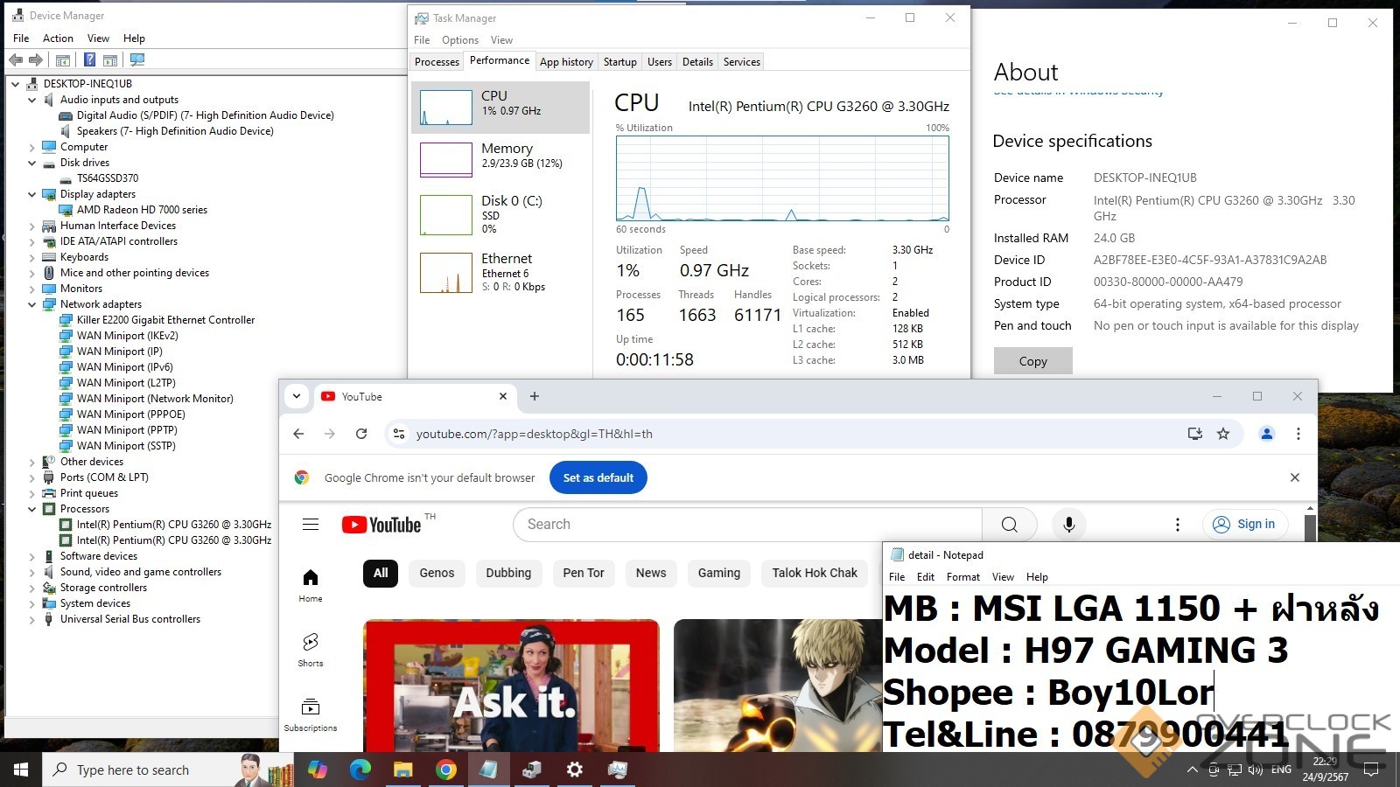Go back in the Chrome browser
This screenshot has width=1400, height=787.
pos(298,434)
